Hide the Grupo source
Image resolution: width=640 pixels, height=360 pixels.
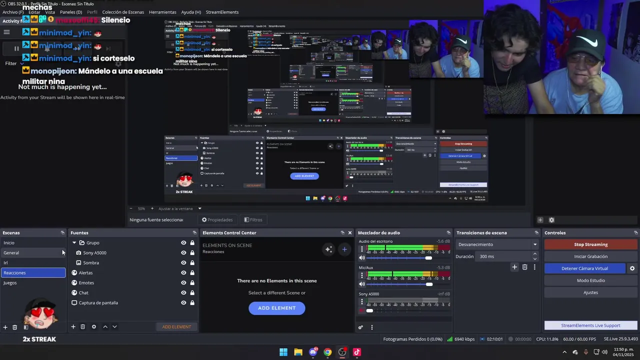pyautogui.click(x=183, y=243)
